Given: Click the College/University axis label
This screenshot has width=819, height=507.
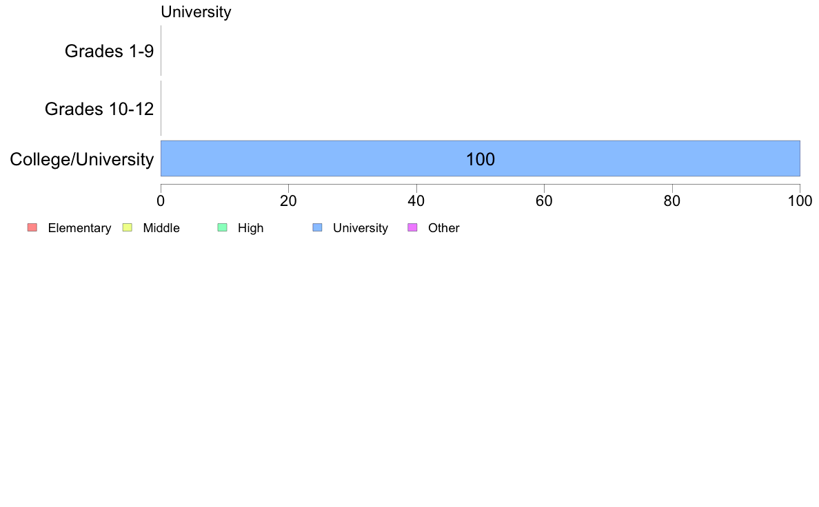Looking at the screenshot, I should pos(82,159).
